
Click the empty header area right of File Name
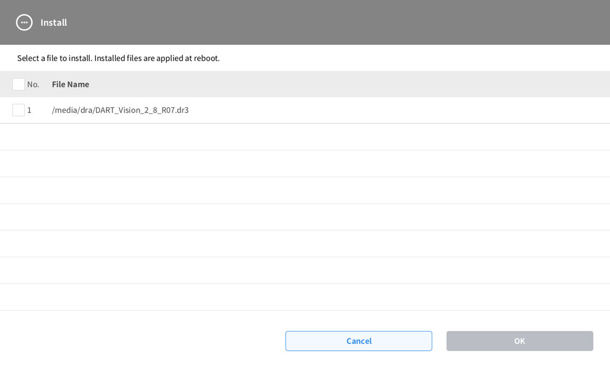click(x=350, y=84)
